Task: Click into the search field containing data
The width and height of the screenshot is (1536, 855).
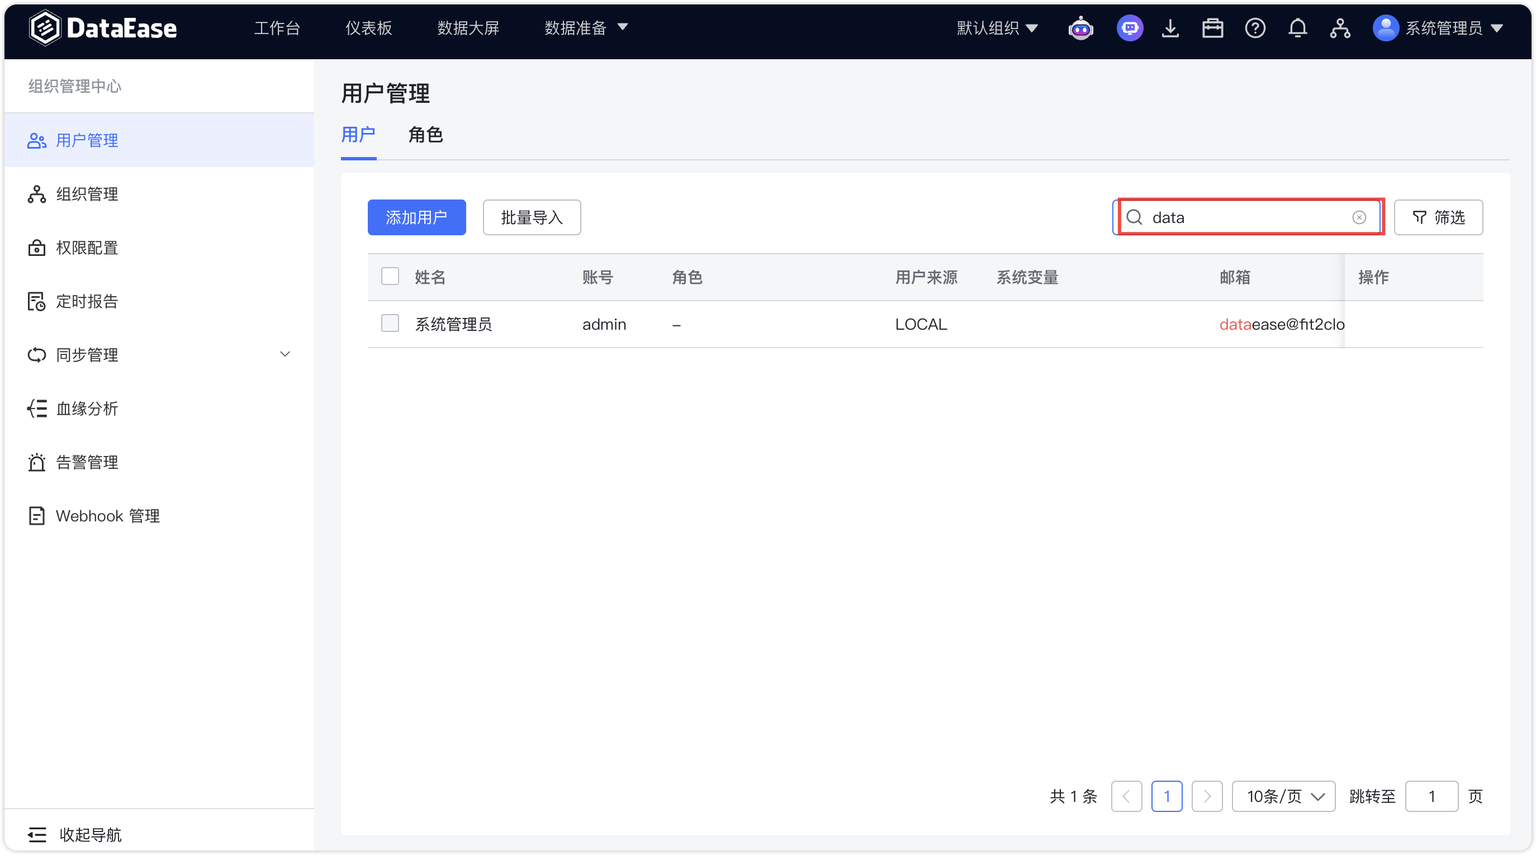Action: (x=1248, y=217)
